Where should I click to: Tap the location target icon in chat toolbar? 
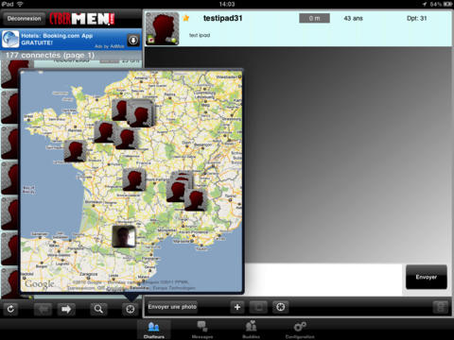click(281, 307)
